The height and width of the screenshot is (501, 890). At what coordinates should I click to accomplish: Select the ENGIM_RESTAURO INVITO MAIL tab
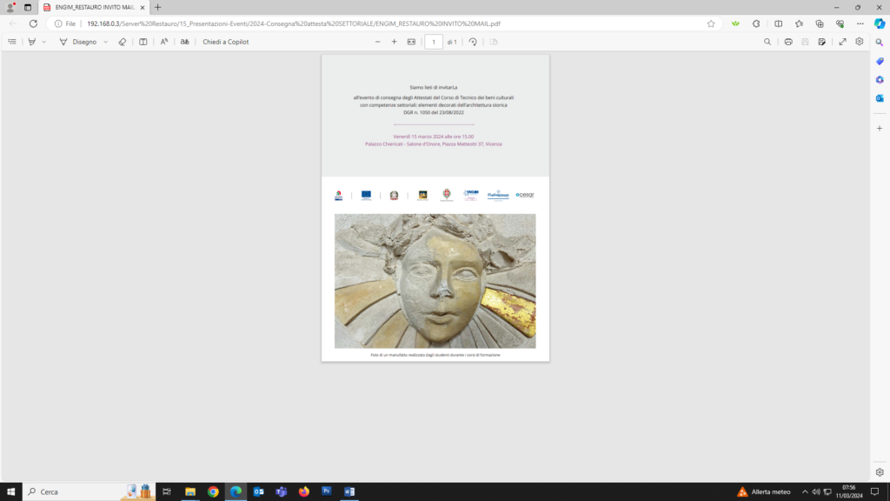(91, 7)
